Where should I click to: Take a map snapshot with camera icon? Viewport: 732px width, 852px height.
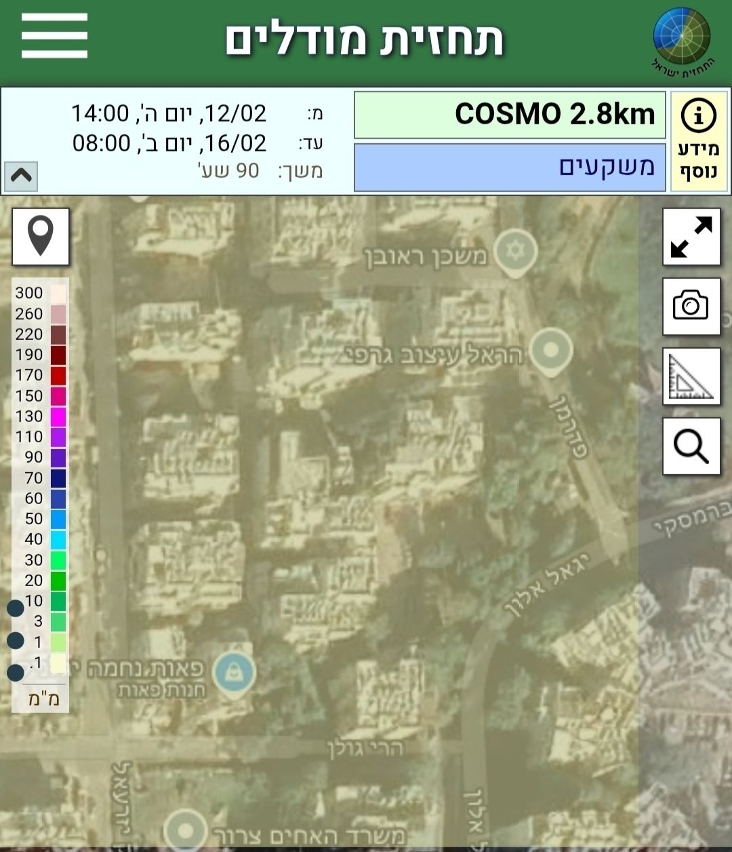(691, 306)
